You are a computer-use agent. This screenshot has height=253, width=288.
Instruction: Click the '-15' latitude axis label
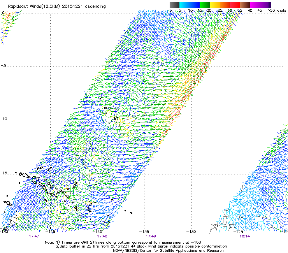click(4, 173)
